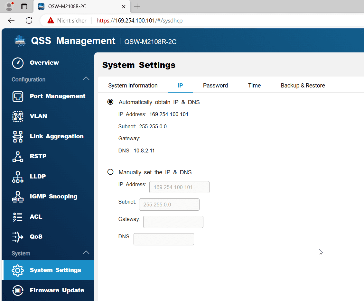This screenshot has width=364, height=301.
Task: Click the ACL list icon
Action: click(x=18, y=217)
